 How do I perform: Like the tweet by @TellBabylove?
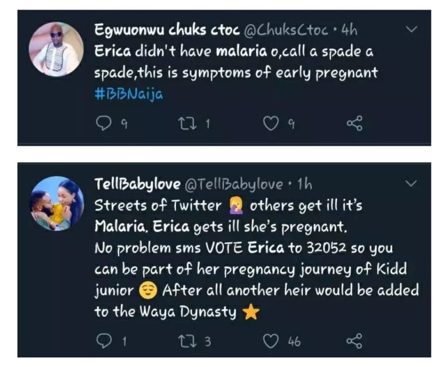[271, 341]
